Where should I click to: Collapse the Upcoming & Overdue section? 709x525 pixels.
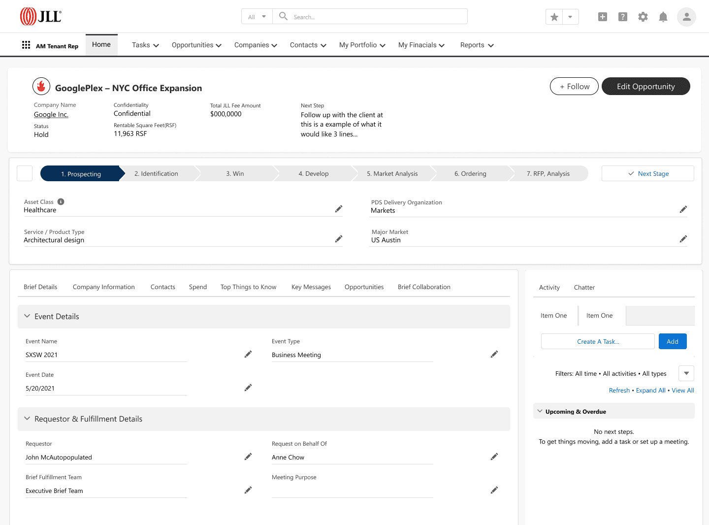[540, 411]
